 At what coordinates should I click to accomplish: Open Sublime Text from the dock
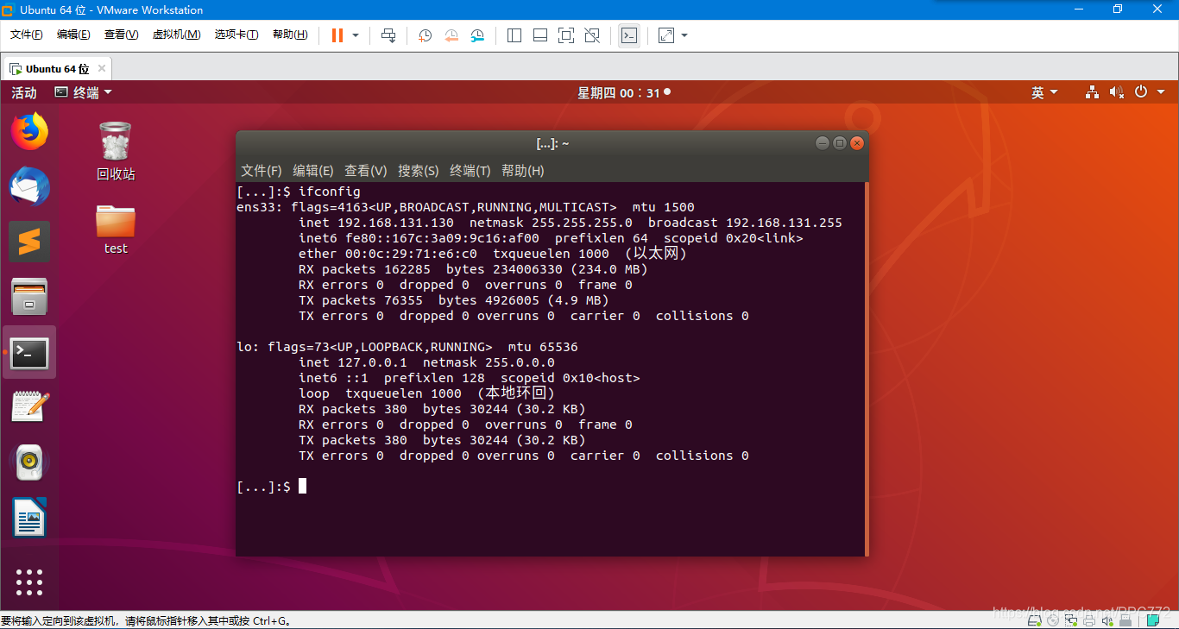[x=29, y=242]
